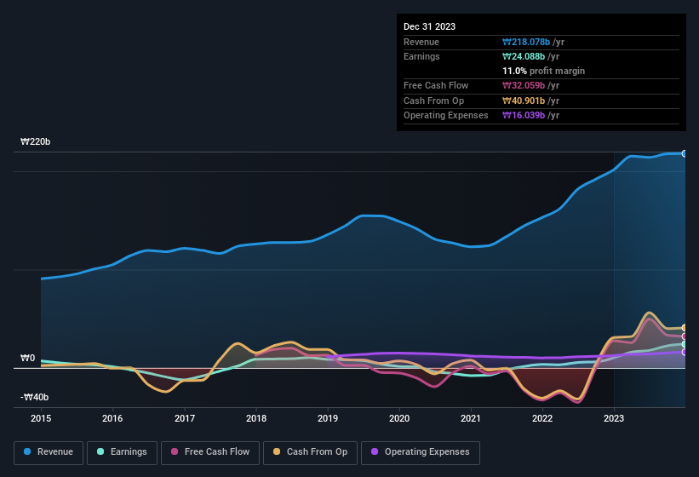Toggle the Cash From Op legend button
The height and width of the screenshot is (477, 699).
tap(310, 452)
